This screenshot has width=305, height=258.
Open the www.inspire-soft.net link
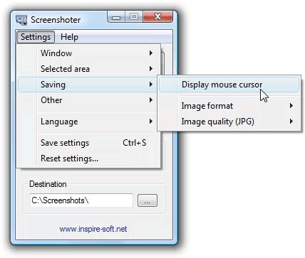click(x=93, y=229)
